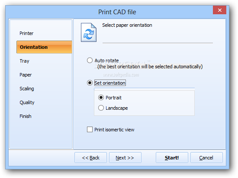This screenshot has height=178, width=238.
Task: Close the Print CAD file window
Action: point(220,10)
